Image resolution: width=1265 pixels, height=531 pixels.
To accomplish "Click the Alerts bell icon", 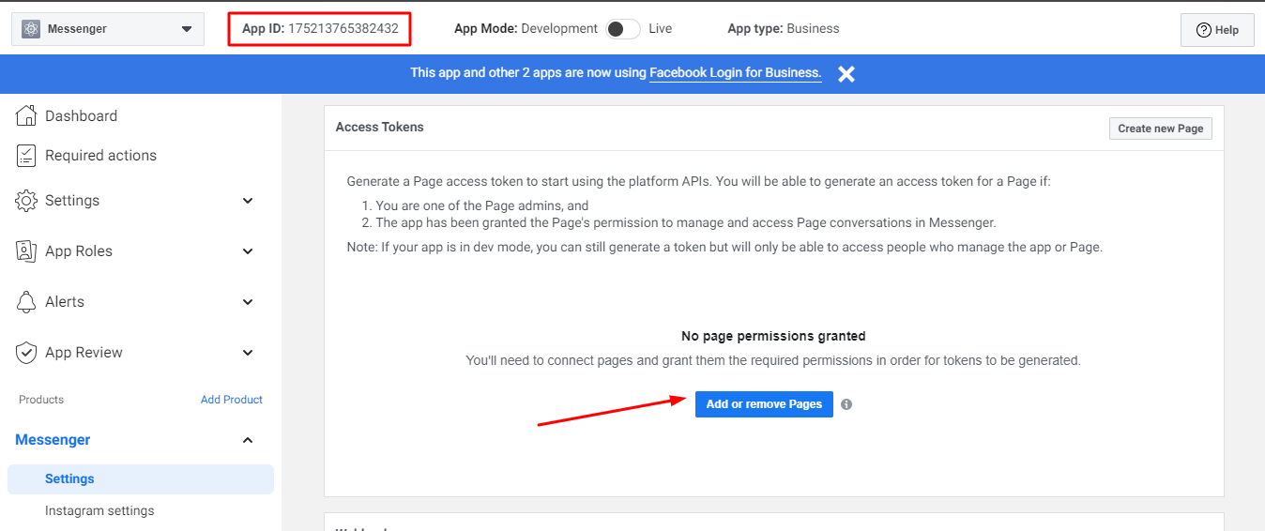I will coord(26,302).
